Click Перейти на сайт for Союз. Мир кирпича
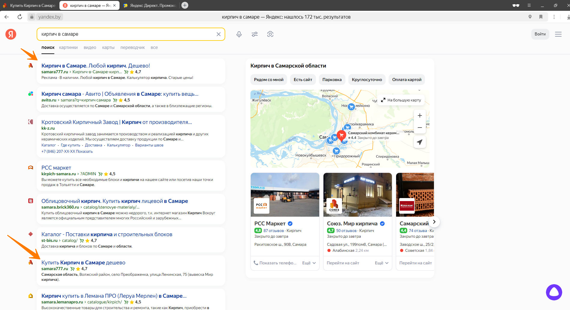This screenshot has width=570, height=310. pos(343,263)
